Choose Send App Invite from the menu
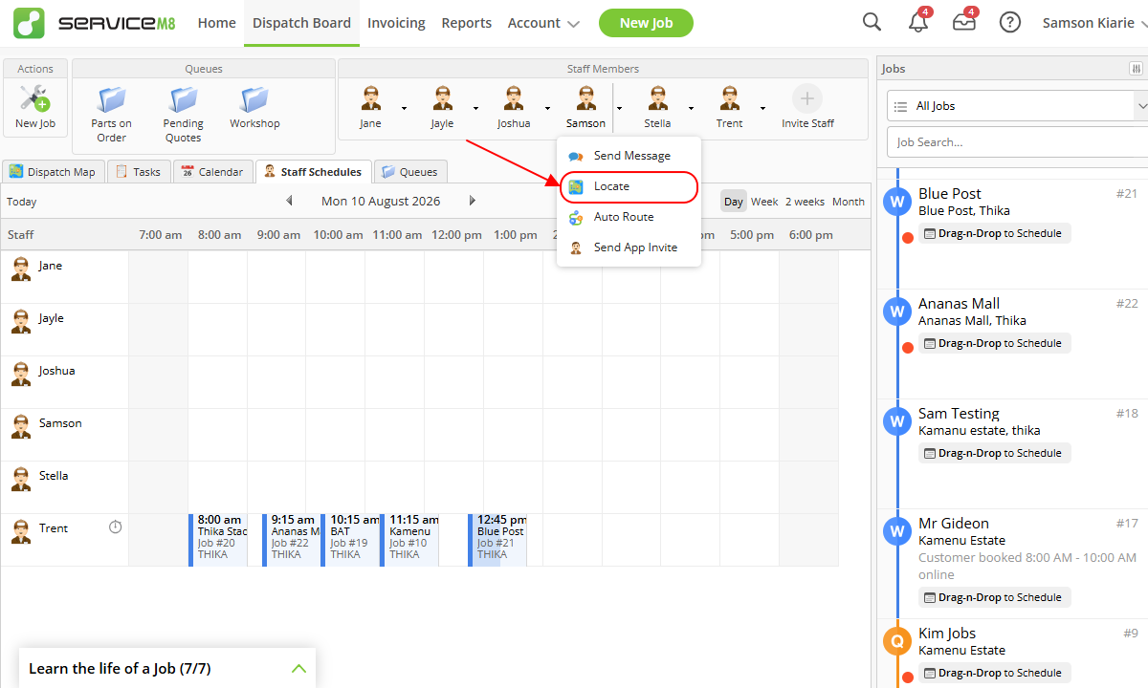The height and width of the screenshot is (688, 1148). 629,247
